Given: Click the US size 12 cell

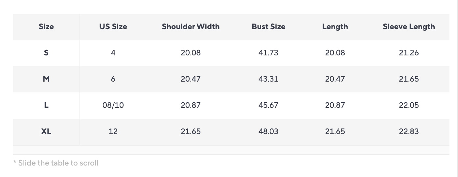Looking at the screenshot, I should tap(113, 131).
